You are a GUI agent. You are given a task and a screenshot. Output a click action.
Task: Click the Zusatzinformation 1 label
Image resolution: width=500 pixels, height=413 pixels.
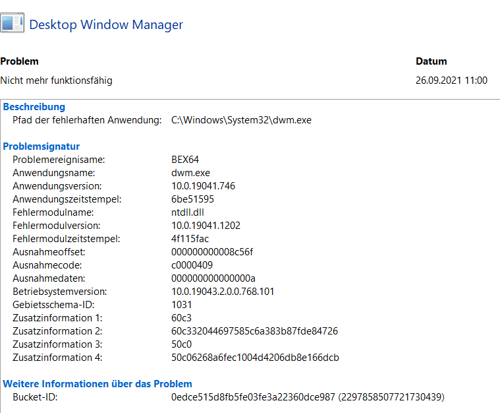tap(57, 318)
